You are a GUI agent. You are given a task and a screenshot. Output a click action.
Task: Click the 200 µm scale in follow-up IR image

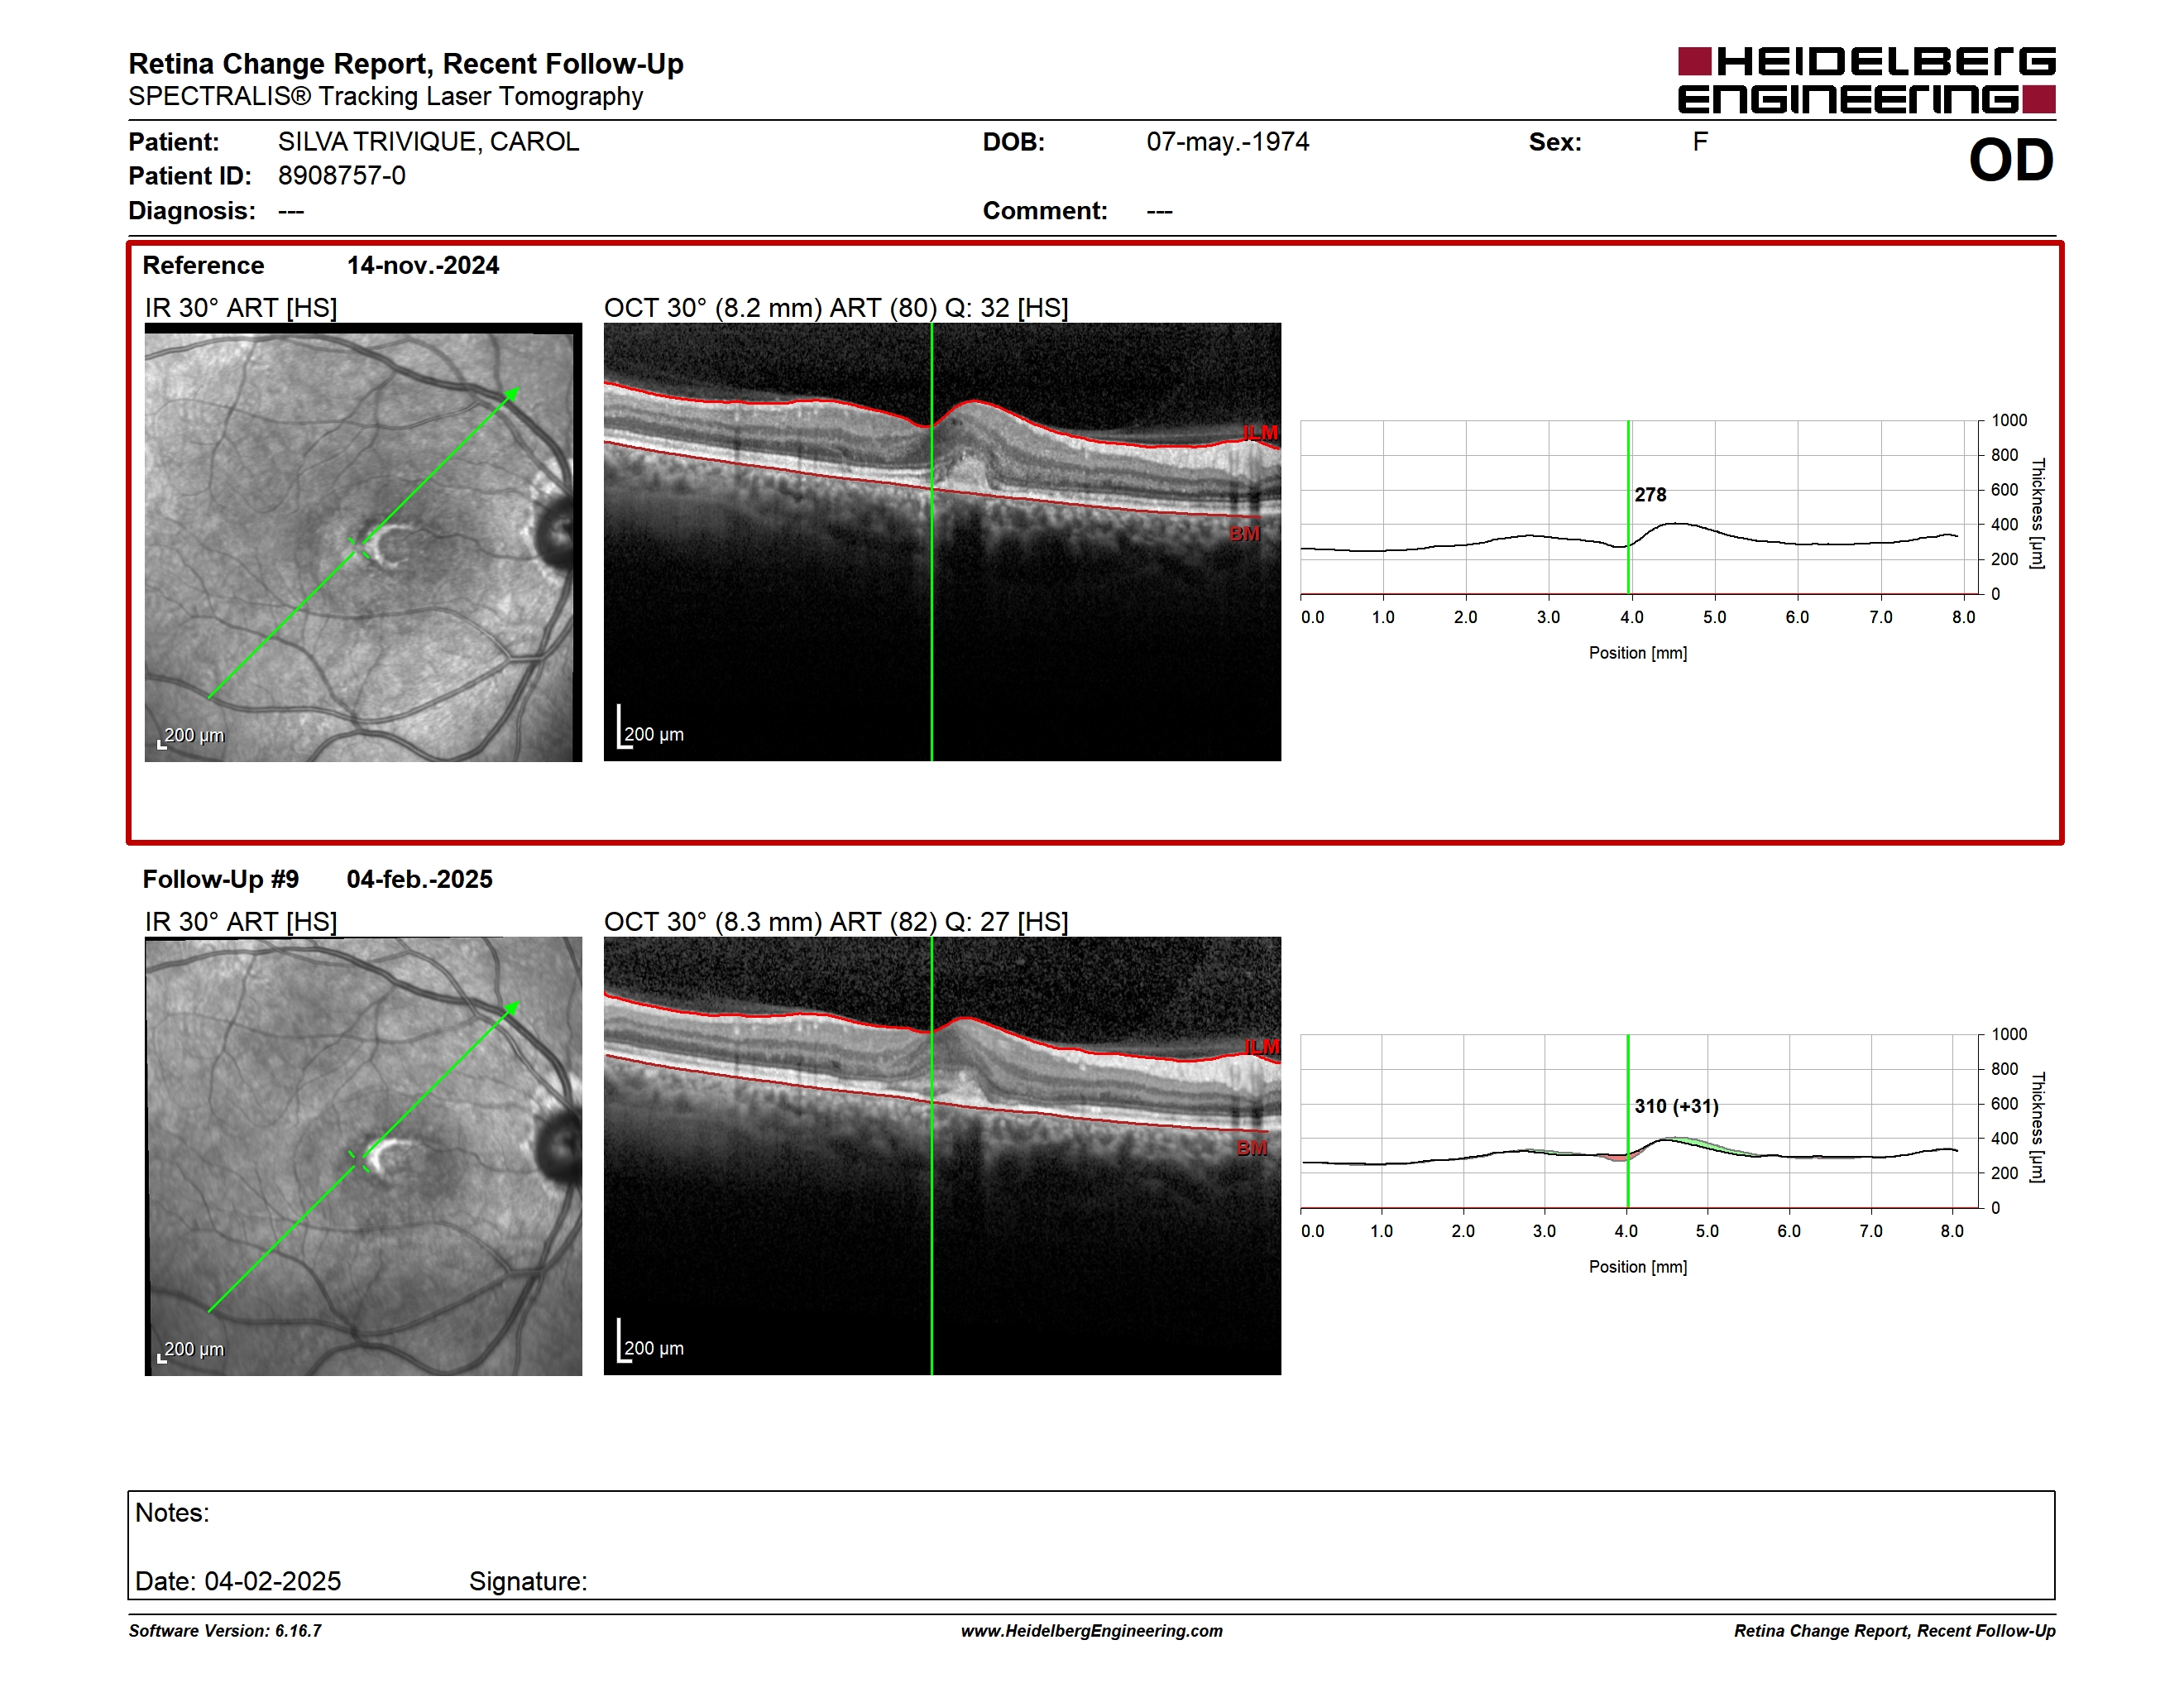point(191,1350)
